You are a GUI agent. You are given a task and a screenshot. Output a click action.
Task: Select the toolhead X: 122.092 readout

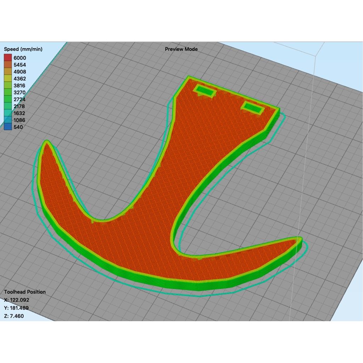click(x=17, y=300)
